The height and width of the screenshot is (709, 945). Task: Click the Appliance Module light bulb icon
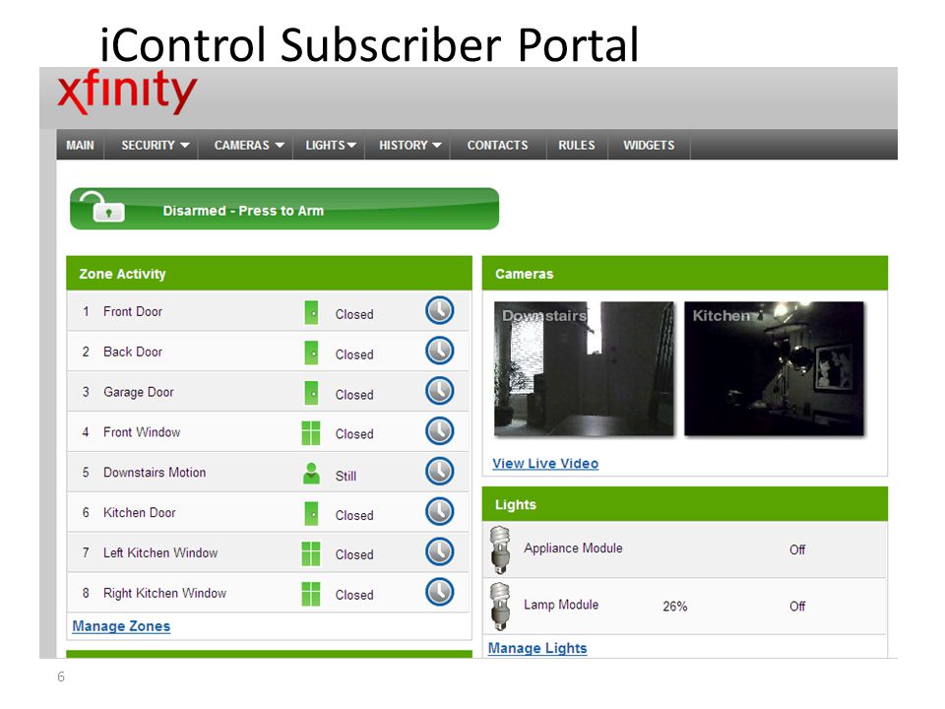point(500,549)
